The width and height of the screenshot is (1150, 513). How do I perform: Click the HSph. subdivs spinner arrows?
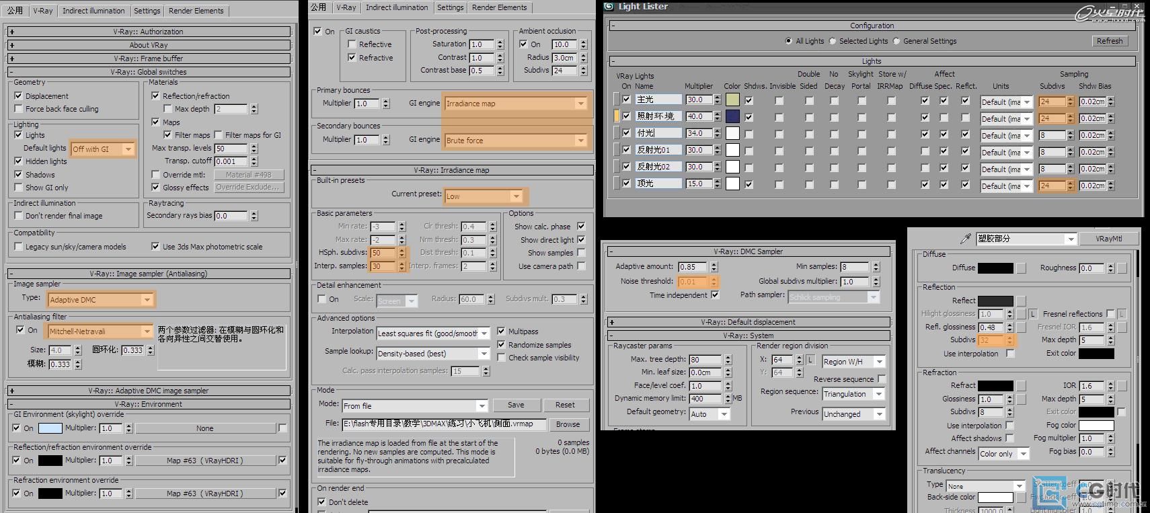(x=402, y=253)
